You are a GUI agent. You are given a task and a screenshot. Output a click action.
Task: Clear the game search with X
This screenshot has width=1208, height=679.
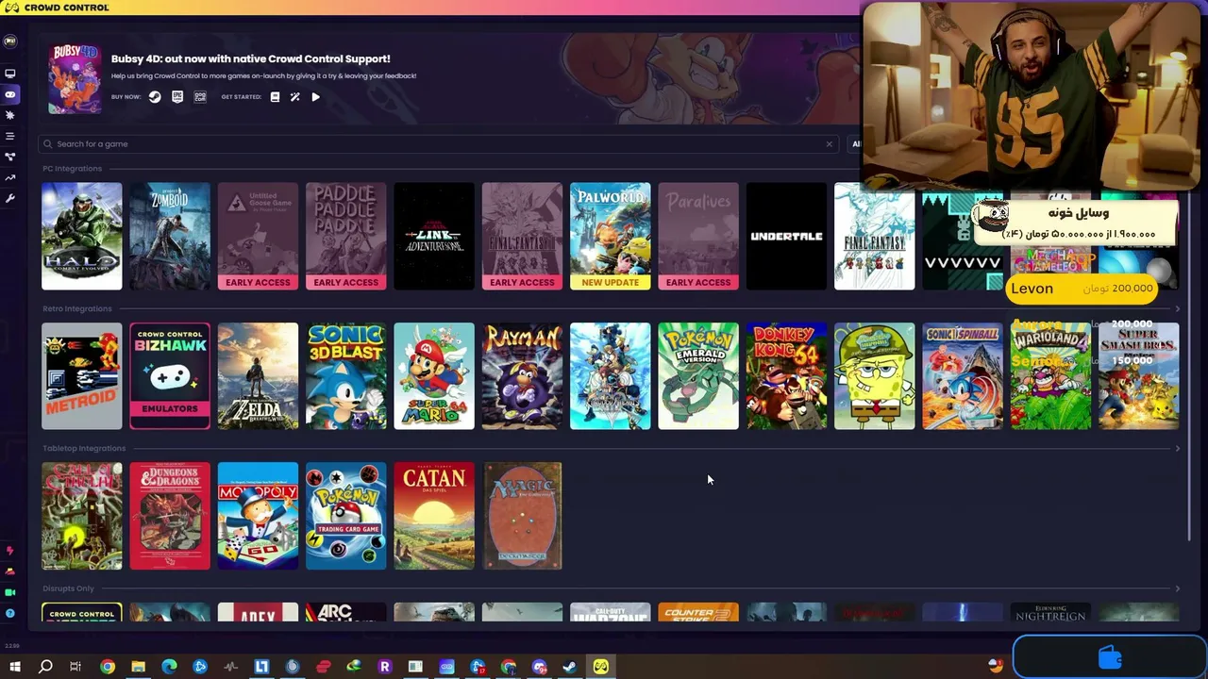829,144
